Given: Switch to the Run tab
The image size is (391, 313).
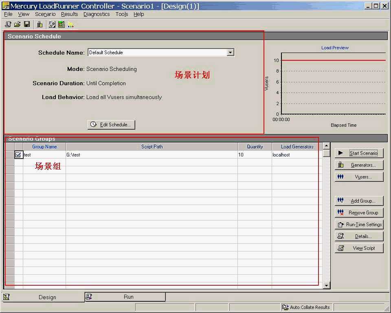Looking at the screenshot, I should click(125, 297).
